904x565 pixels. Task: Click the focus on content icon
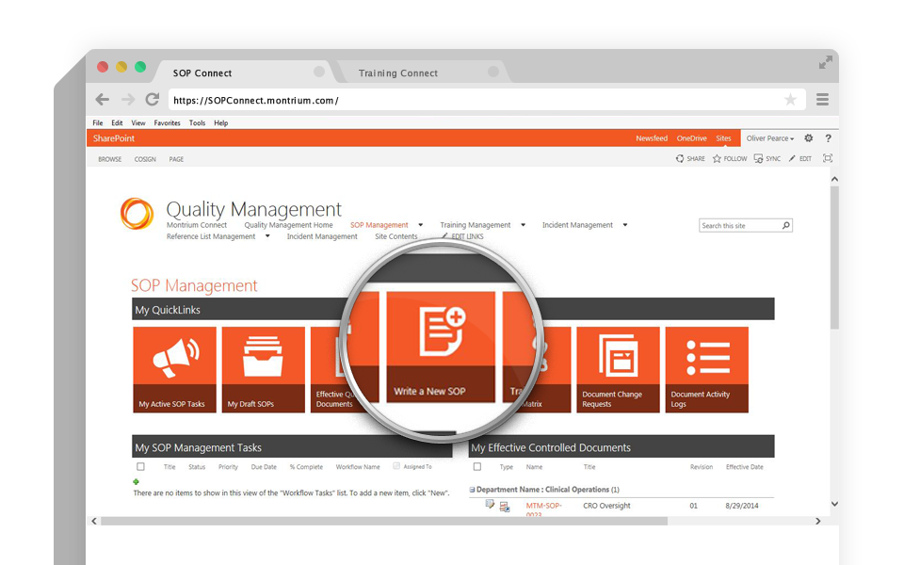click(828, 158)
